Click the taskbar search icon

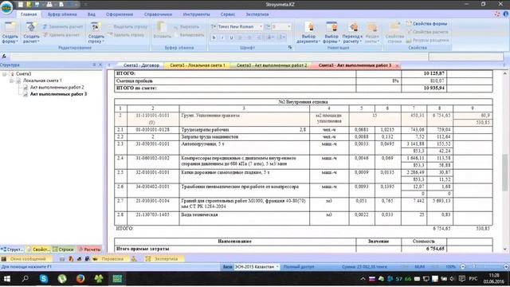click(25, 278)
